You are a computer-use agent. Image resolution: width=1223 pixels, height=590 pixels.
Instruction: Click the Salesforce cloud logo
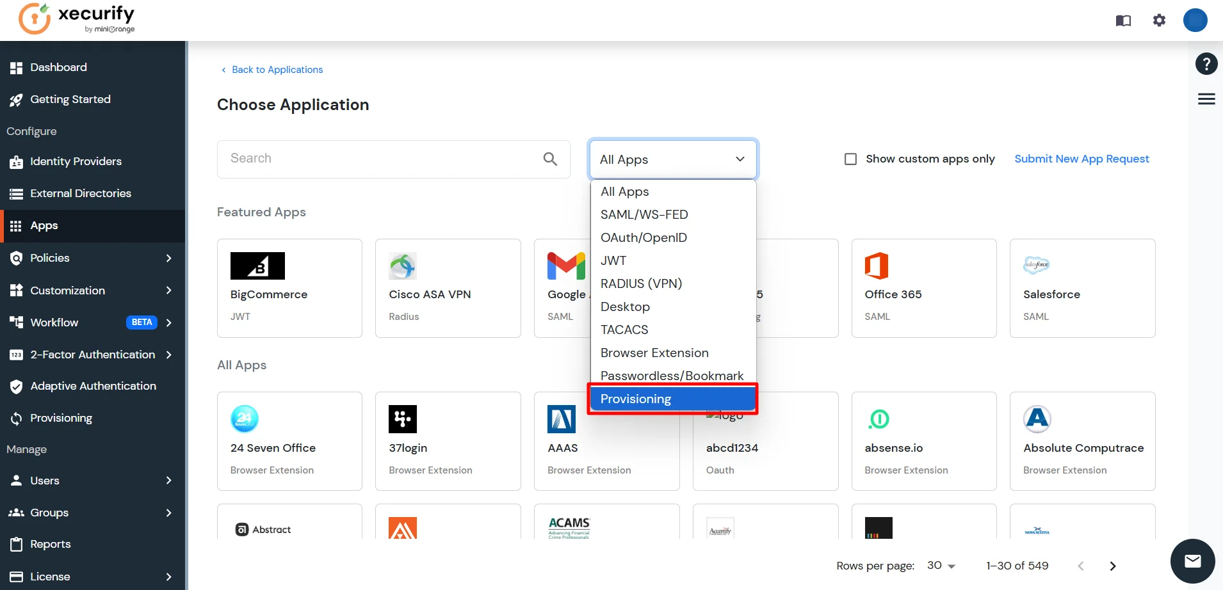[x=1036, y=265]
